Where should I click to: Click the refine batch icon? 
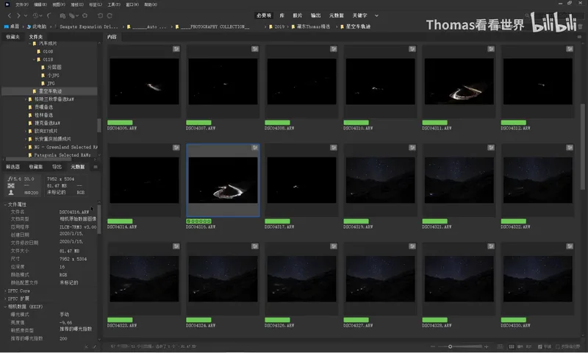pyautogui.click(x=71, y=15)
